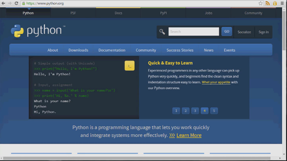Select carousel slide 3
The height and width of the screenshot is (161, 287).
pyautogui.click(x=195, y=111)
